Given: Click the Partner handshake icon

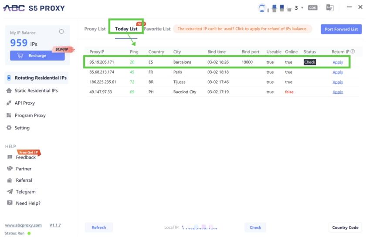Looking at the screenshot, I should point(10,169).
